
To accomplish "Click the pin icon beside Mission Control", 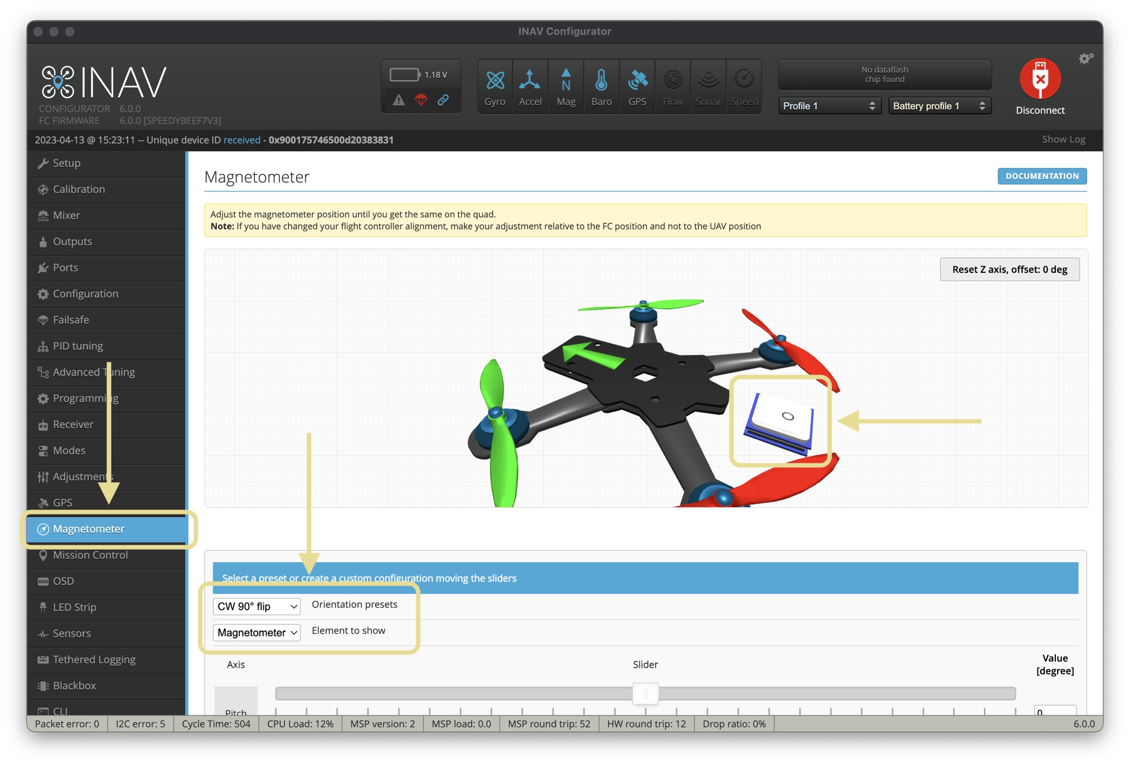I will (43, 555).
